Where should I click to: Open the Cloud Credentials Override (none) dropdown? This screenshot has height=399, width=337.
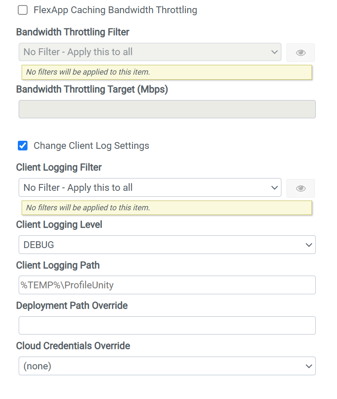(x=167, y=366)
